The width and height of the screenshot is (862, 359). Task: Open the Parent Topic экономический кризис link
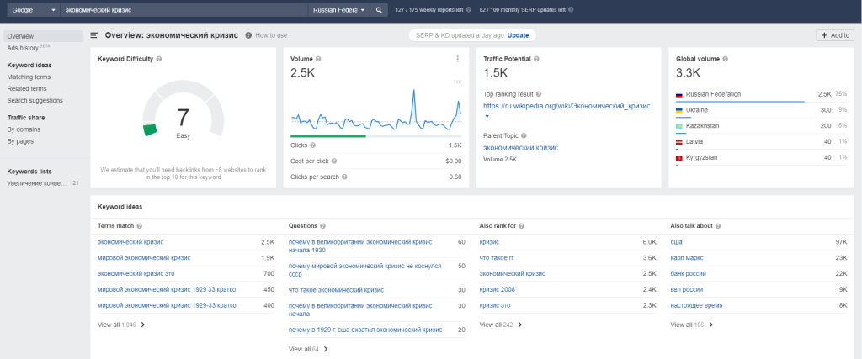pos(520,148)
